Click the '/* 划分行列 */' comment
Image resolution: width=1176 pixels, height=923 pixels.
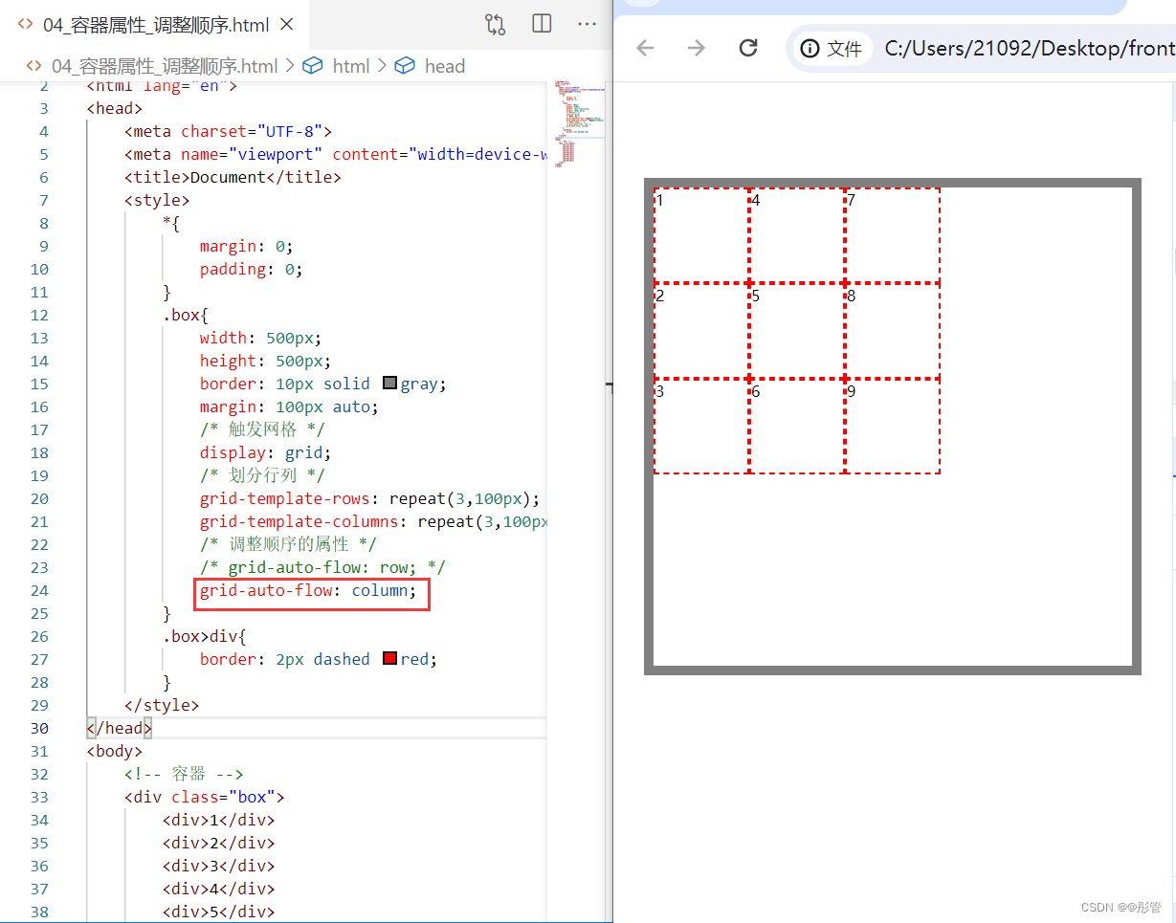[262, 475]
